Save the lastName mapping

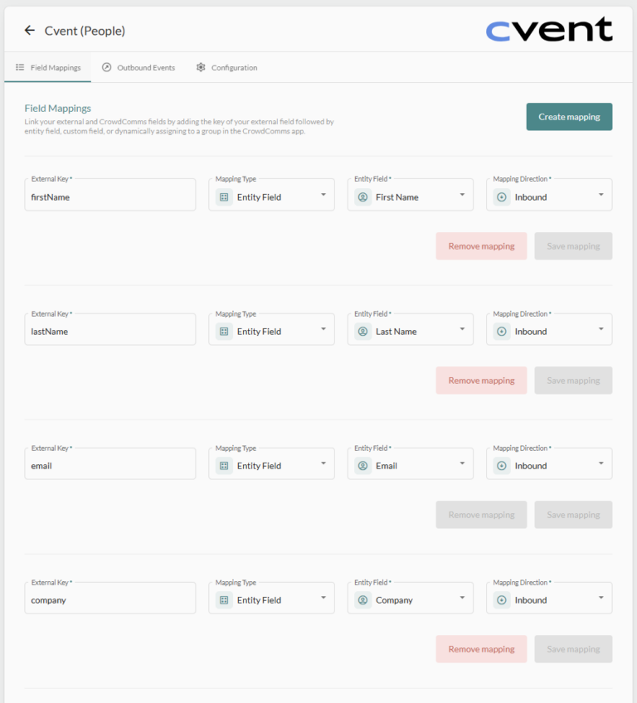(573, 381)
